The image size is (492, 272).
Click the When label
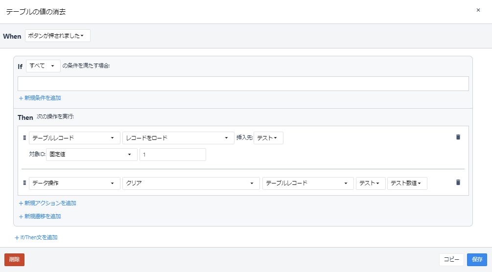[12, 36]
